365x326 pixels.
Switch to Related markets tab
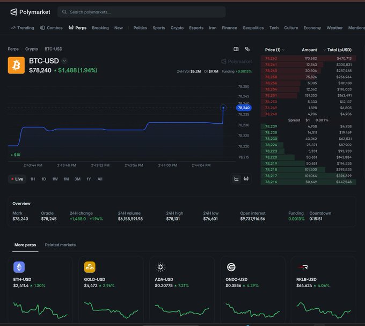point(60,245)
